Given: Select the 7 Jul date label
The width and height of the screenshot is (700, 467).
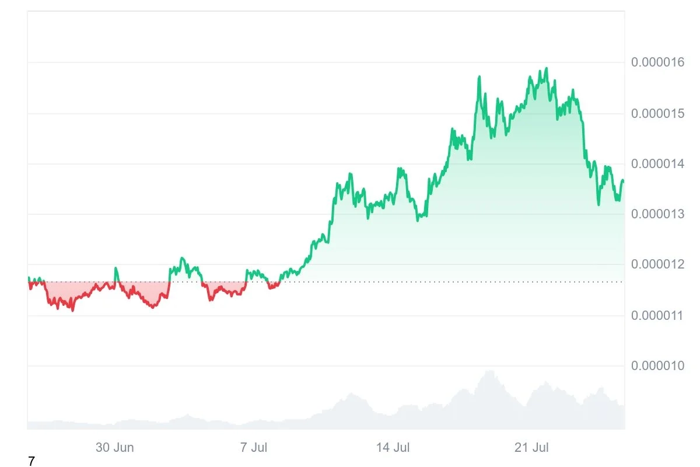Looking at the screenshot, I should pos(254,448).
